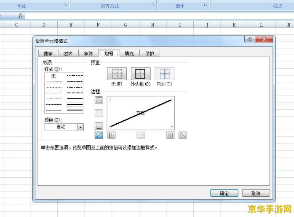Choose the dash-dot-dot line style at top right

point(75,76)
